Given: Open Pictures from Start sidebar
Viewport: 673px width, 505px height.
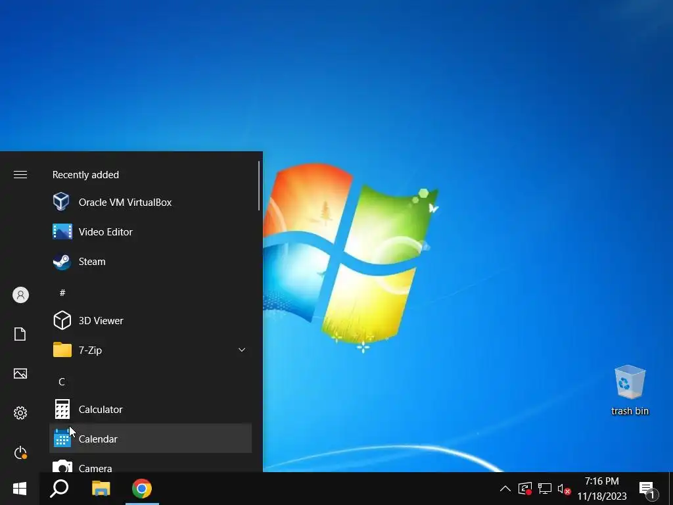Looking at the screenshot, I should 20,373.
